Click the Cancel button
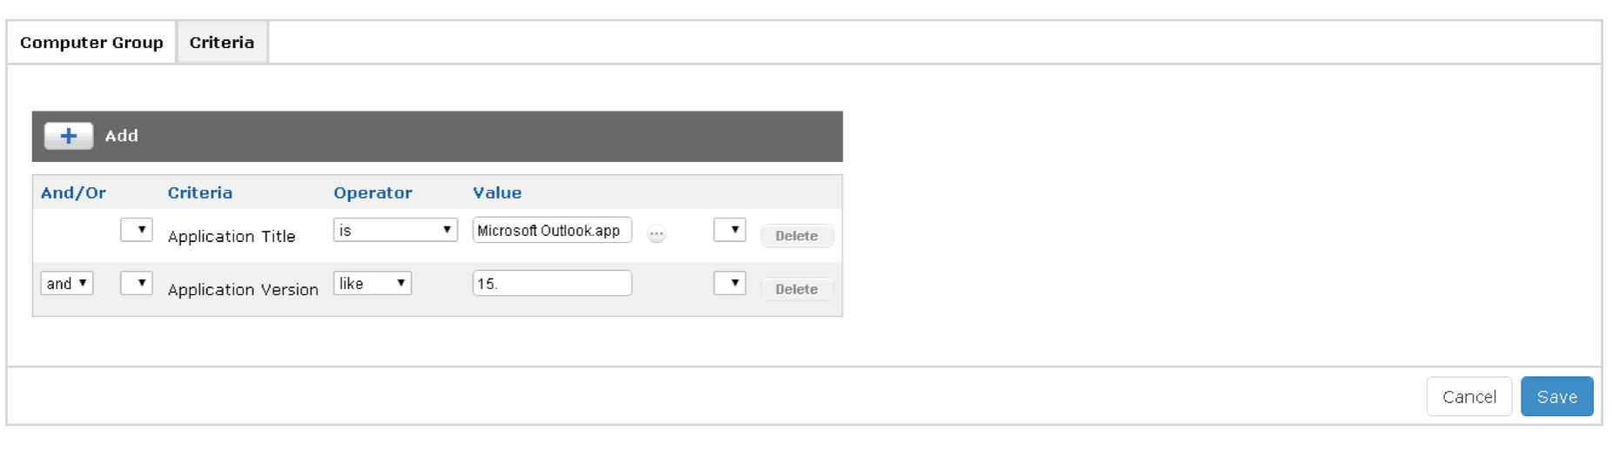The image size is (1612, 451). (1468, 397)
